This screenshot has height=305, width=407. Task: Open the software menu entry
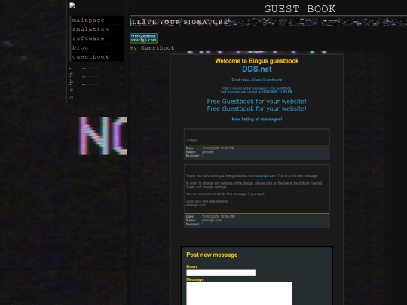tap(96, 38)
